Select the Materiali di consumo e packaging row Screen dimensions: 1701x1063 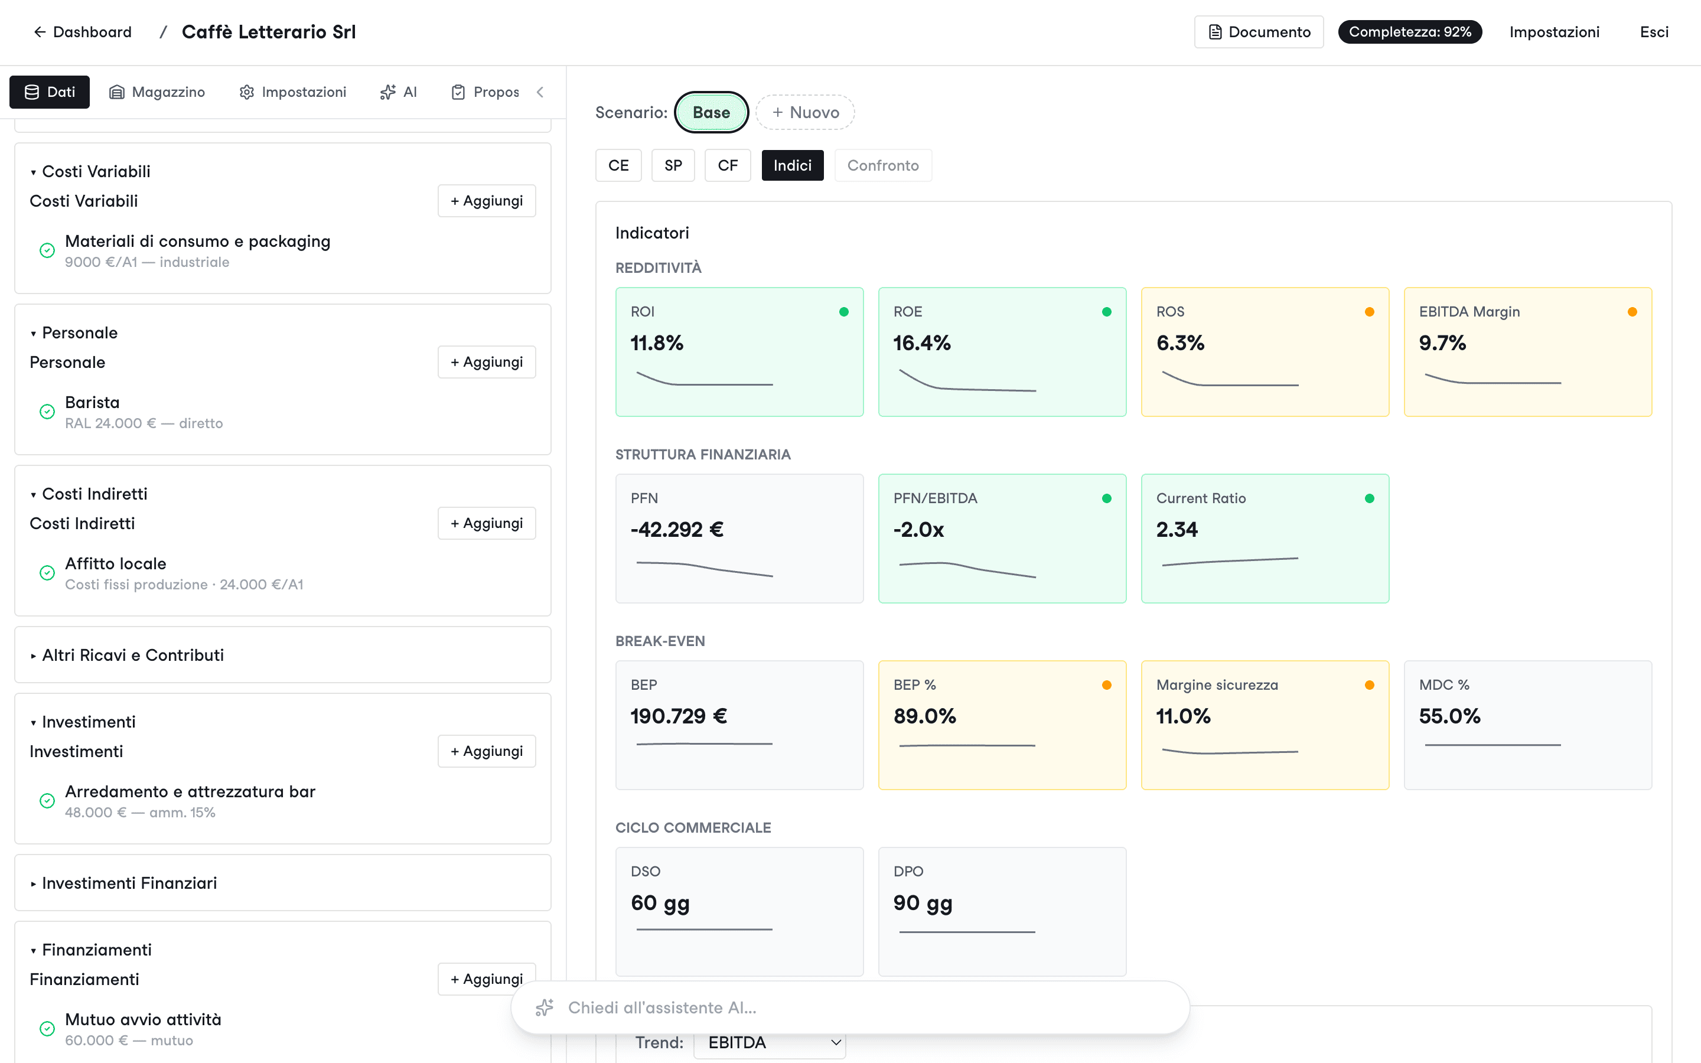click(282, 251)
